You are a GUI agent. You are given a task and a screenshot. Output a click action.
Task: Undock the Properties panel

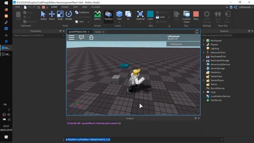(x=60, y=31)
